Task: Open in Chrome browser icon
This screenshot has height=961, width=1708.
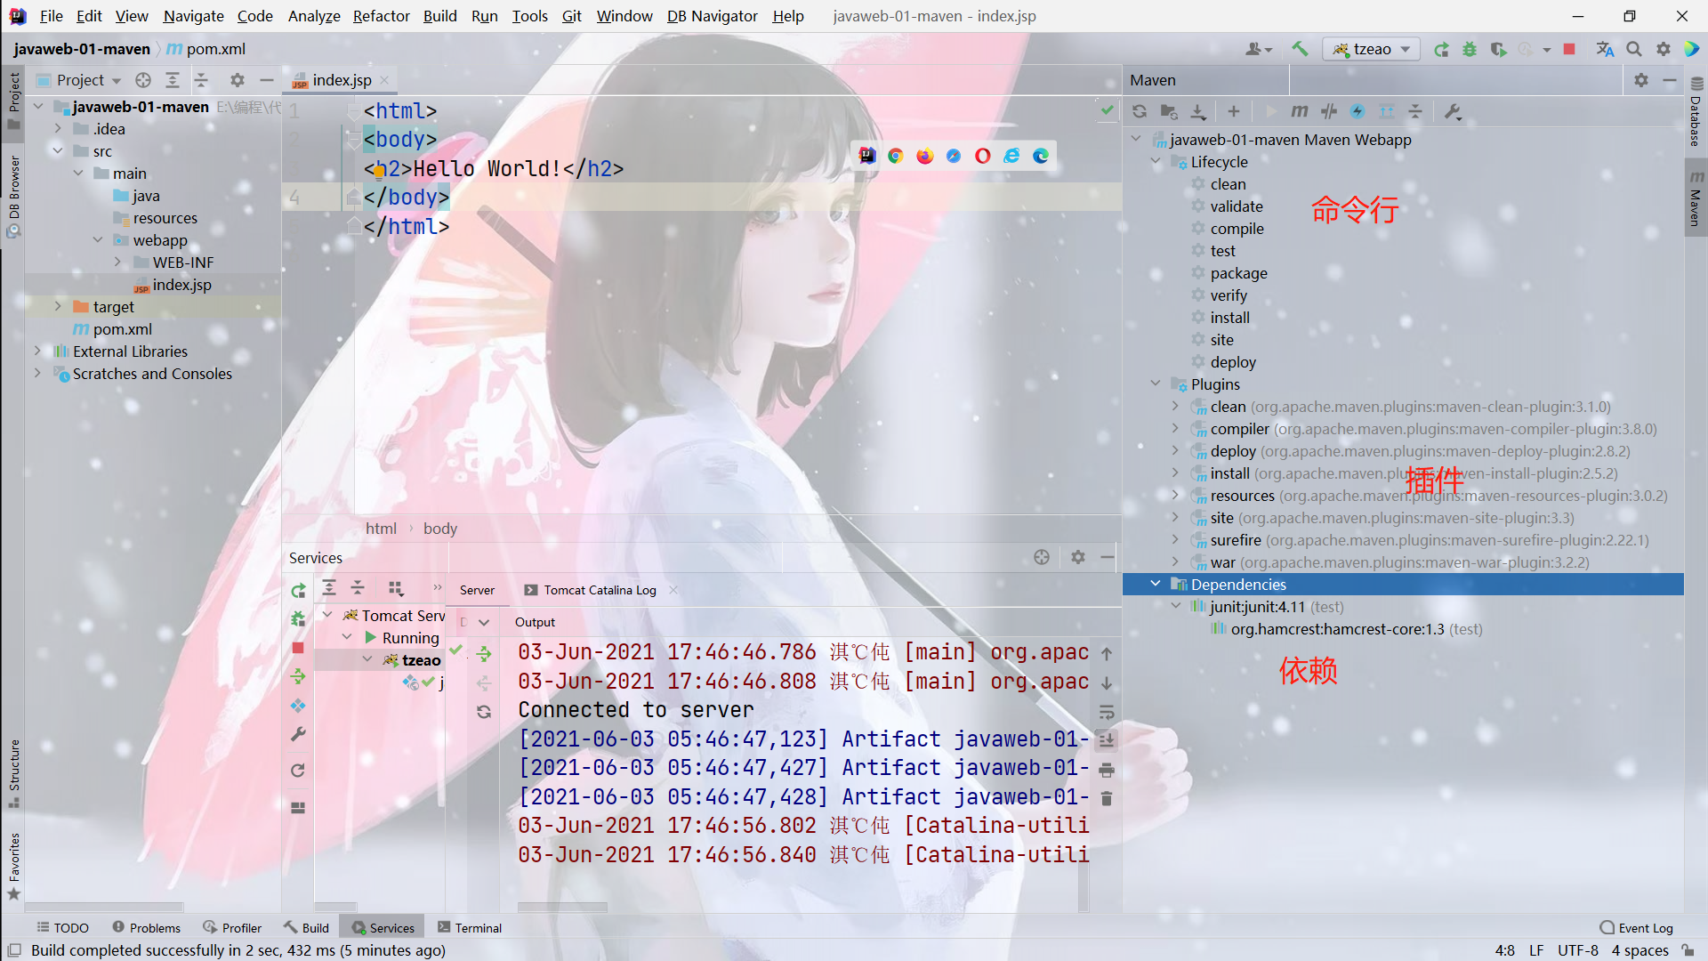Action: 896,156
